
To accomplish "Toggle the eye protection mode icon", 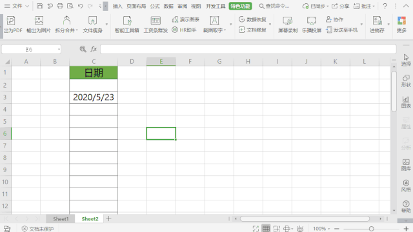I will [x=299, y=229].
